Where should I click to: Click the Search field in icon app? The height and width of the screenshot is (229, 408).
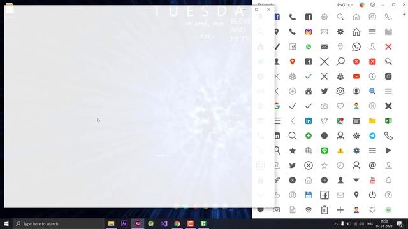click(x=265, y=4)
